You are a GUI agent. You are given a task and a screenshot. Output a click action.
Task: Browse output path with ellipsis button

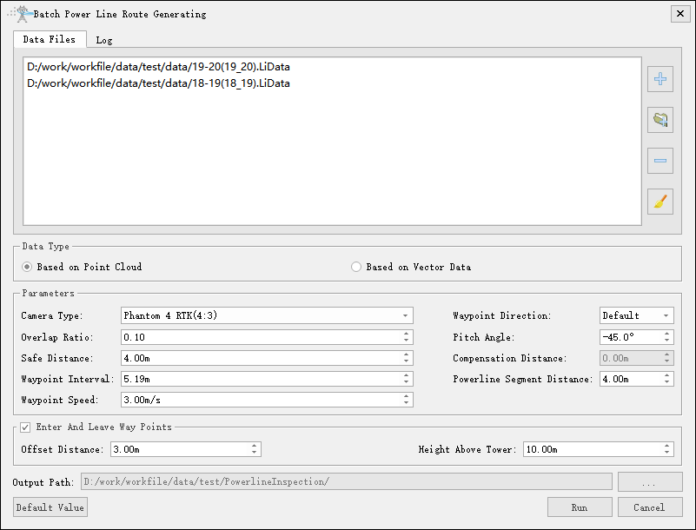[x=650, y=482]
